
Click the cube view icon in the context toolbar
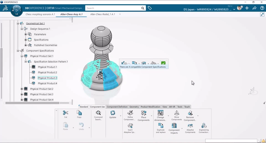coord(144,63)
